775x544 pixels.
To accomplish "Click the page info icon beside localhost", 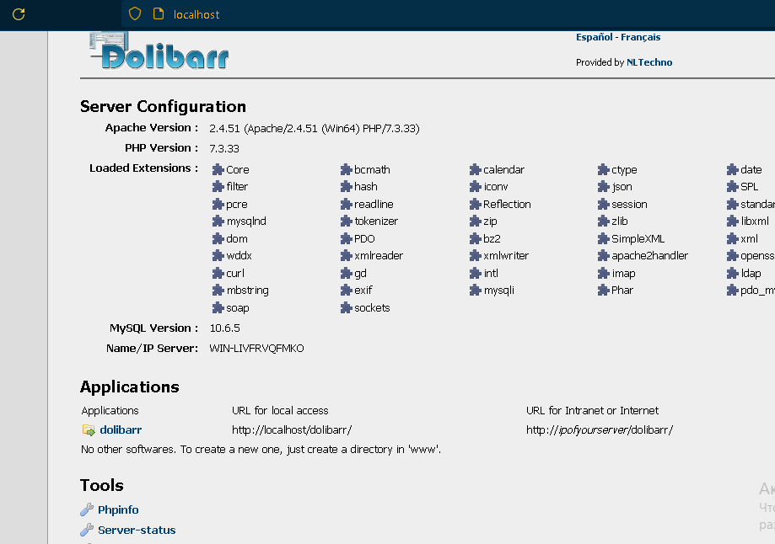I will click(159, 13).
